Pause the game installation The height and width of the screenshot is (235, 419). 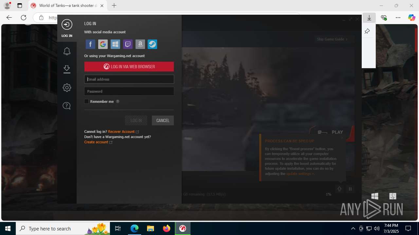coord(350,189)
